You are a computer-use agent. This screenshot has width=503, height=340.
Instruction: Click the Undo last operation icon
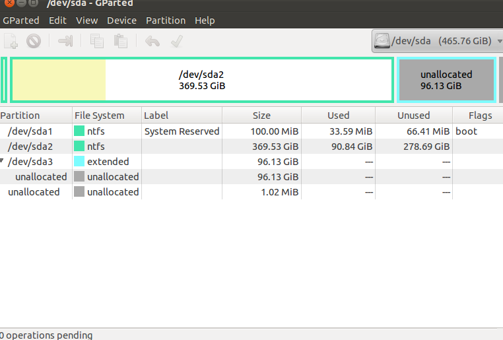[152, 41]
